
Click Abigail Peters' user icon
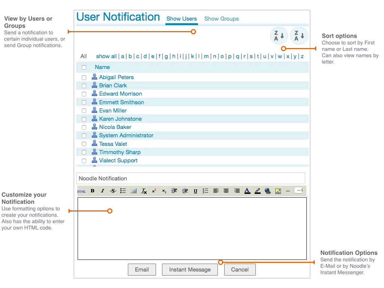[x=94, y=76]
